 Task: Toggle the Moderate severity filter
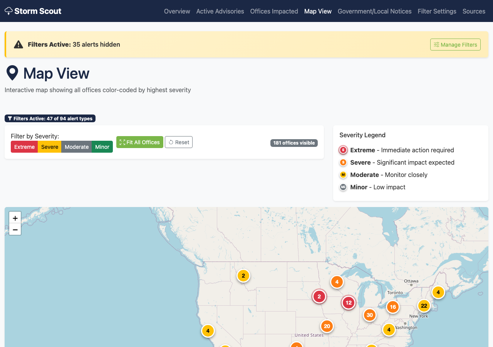76,147
